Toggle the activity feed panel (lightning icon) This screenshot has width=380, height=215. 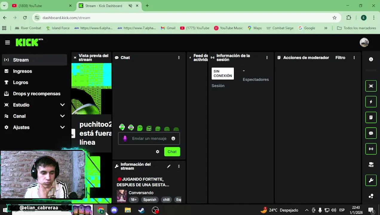click(x=371, y=102)
